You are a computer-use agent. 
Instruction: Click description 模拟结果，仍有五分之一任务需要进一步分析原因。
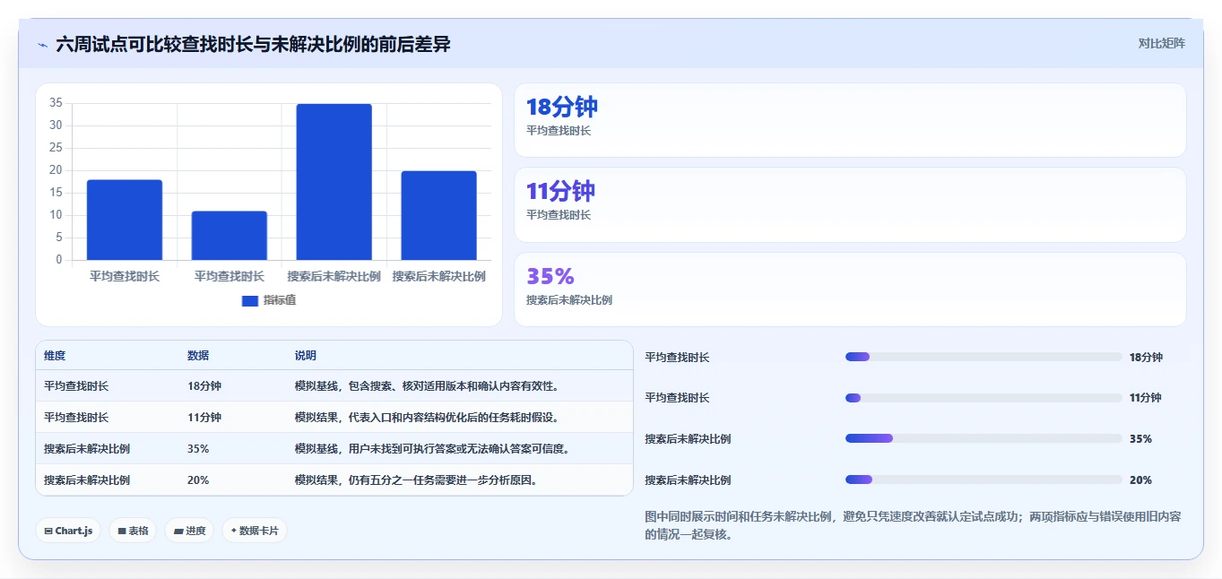(417, 480)
